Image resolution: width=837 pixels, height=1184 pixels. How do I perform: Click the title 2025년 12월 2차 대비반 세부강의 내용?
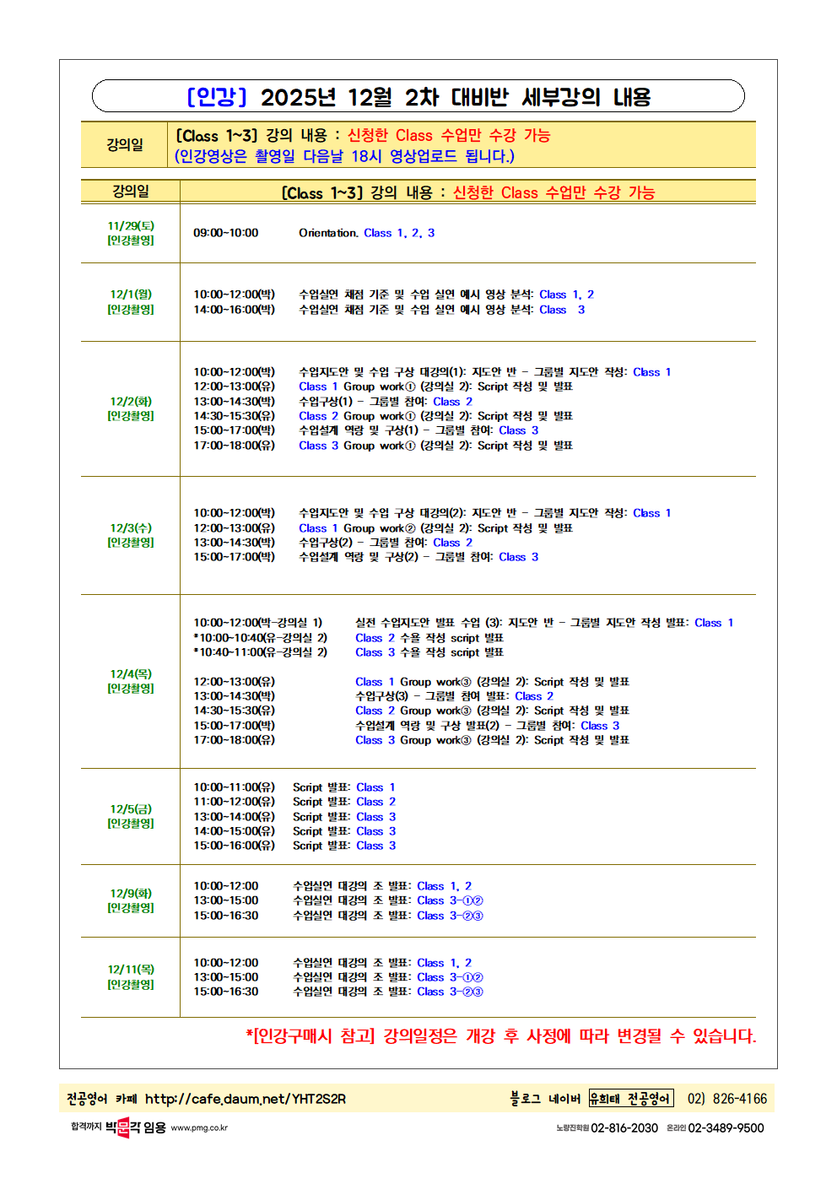tap(418, 97)
